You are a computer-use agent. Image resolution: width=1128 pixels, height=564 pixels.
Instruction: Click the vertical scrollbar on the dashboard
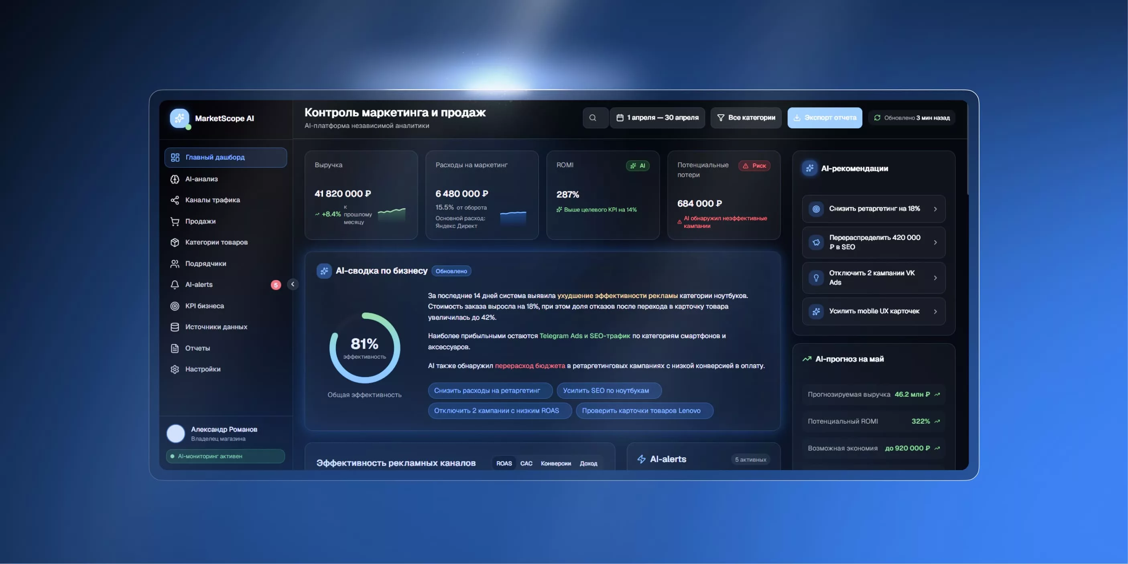pyautogui.click(x=967, y=149)
